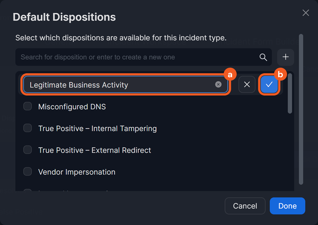Screen dimensions: 318x225
Task: Enable the Misconfigured DNS checkbox
Action: point(28,107)
